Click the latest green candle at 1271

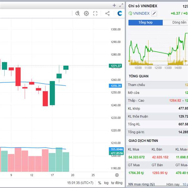pyautogui.click(x=66, y=68)
